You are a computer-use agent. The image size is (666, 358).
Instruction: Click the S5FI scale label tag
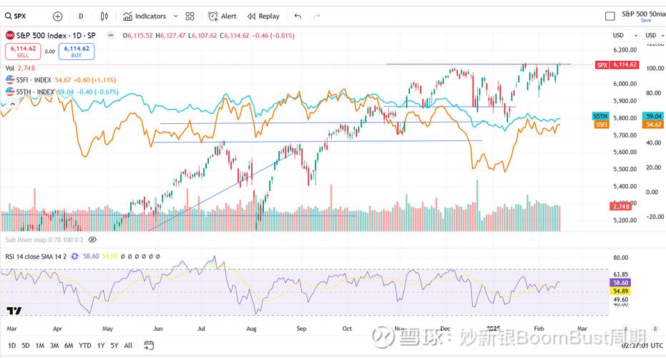click(x=602, y=125)
